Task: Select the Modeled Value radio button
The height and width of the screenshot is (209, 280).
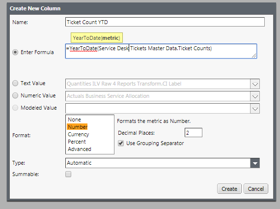Action: click(15, 108)
